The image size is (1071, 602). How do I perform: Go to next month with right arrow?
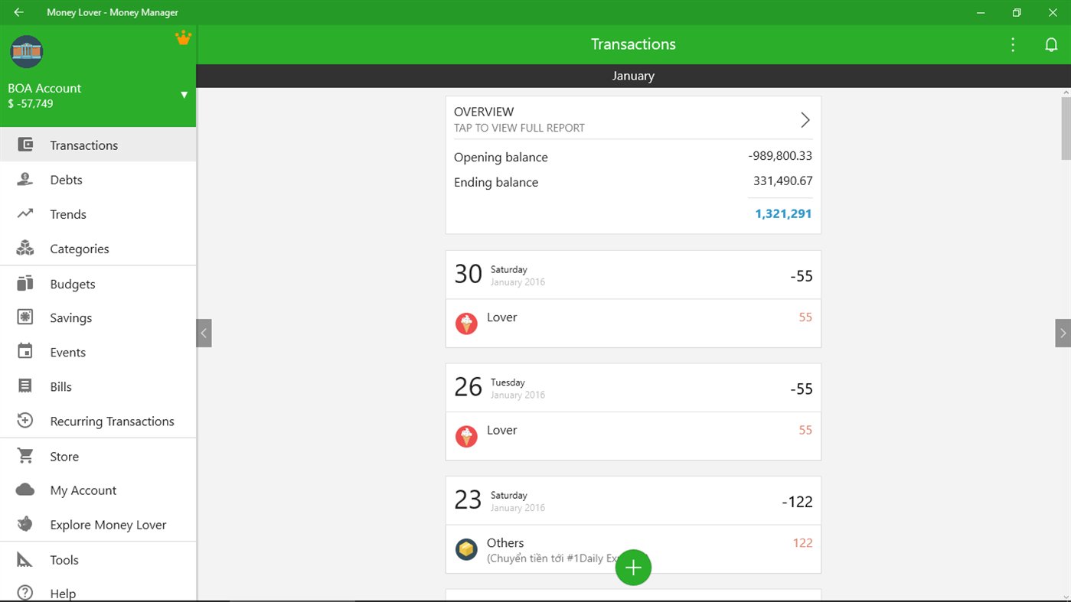tap(1063, 334)
